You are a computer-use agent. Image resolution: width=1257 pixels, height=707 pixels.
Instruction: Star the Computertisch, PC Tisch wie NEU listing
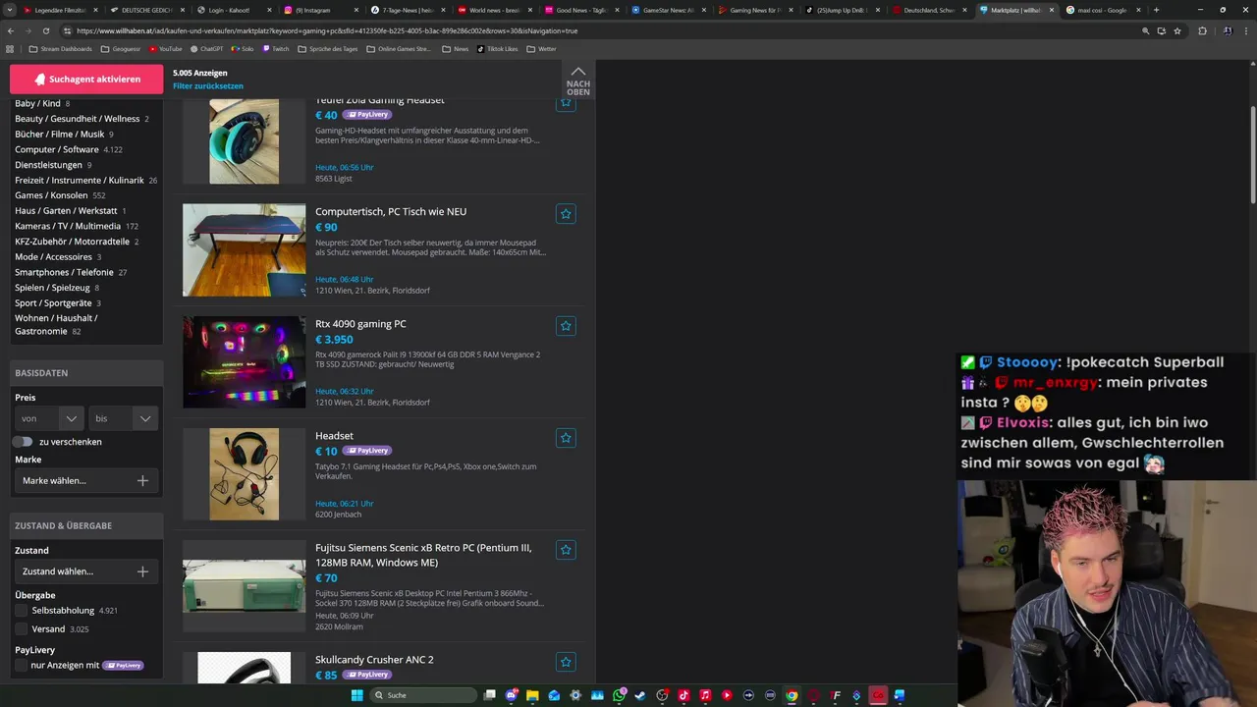tap(566, 213)
